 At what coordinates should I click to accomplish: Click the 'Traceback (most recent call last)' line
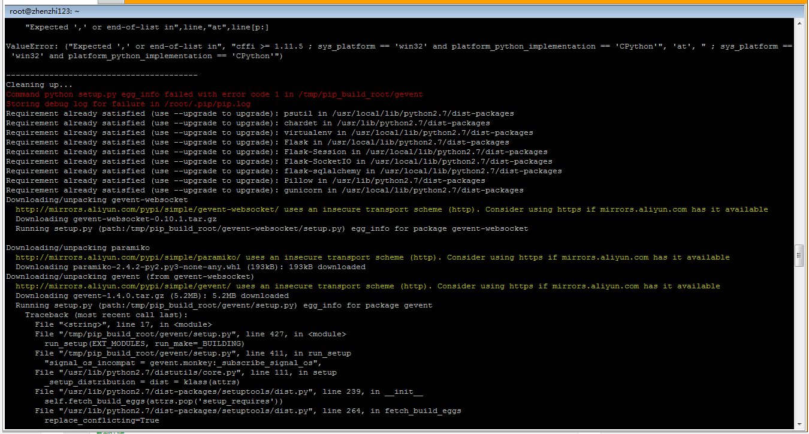(x=106, y=315)
